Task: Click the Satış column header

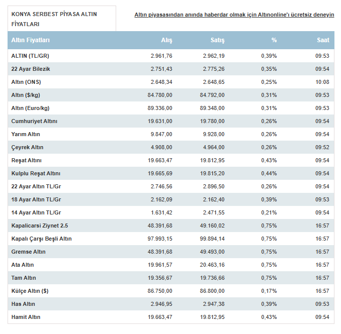Action: pos(217,40)
